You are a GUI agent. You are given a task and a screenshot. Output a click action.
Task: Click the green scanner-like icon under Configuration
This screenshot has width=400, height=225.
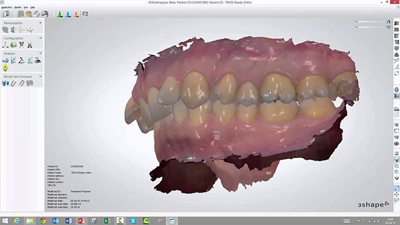14,45
